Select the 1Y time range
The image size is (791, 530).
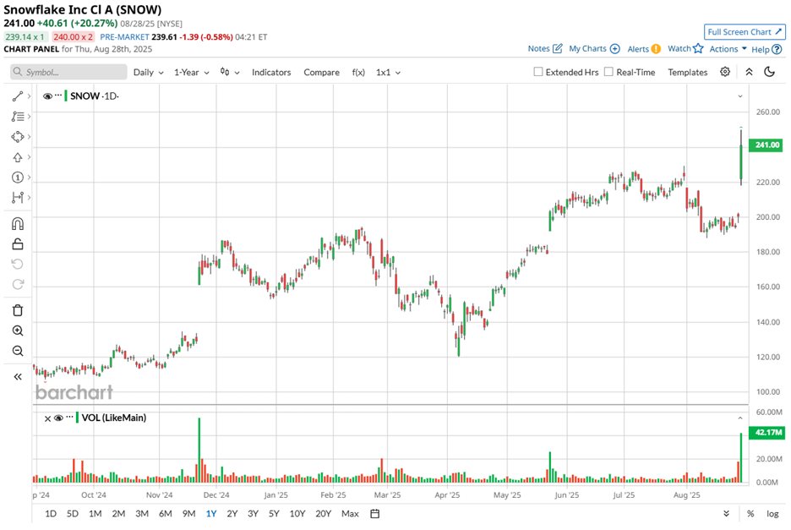211,514
